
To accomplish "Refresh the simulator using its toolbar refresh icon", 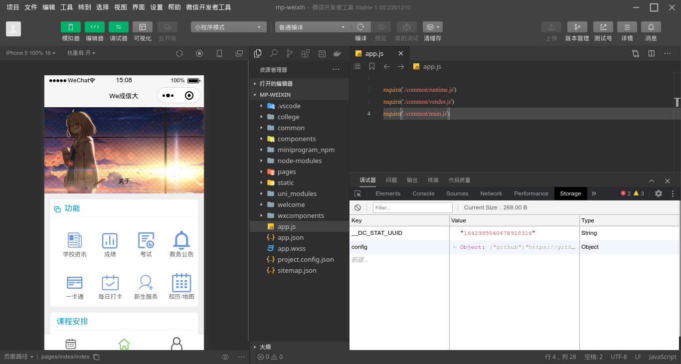I will (179, 53).
